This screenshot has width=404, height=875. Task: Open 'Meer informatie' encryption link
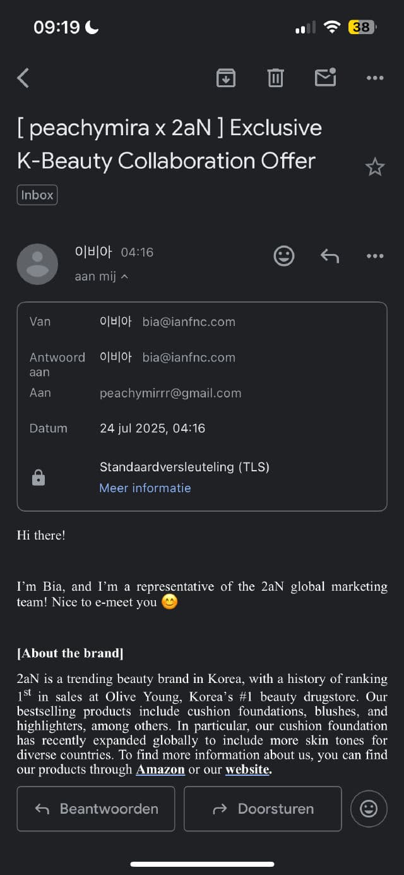(x=145, y=488)
